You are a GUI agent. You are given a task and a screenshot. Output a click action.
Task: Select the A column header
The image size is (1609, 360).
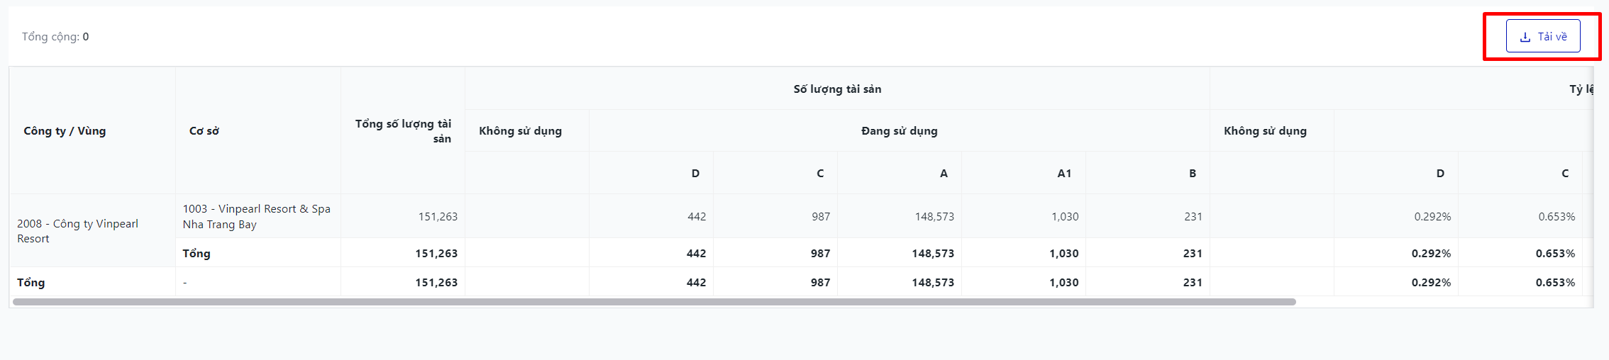click(x=944, y=174)
